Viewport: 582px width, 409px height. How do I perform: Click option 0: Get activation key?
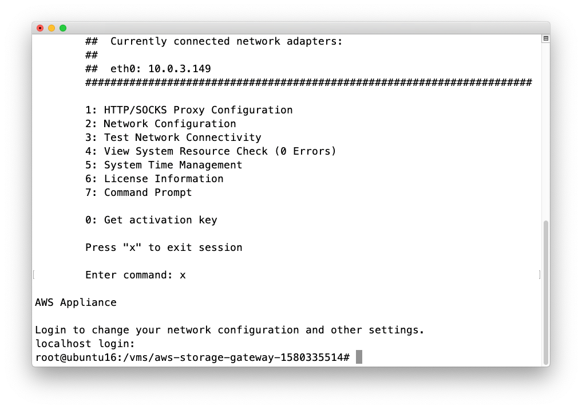click(x=152, y=220)
